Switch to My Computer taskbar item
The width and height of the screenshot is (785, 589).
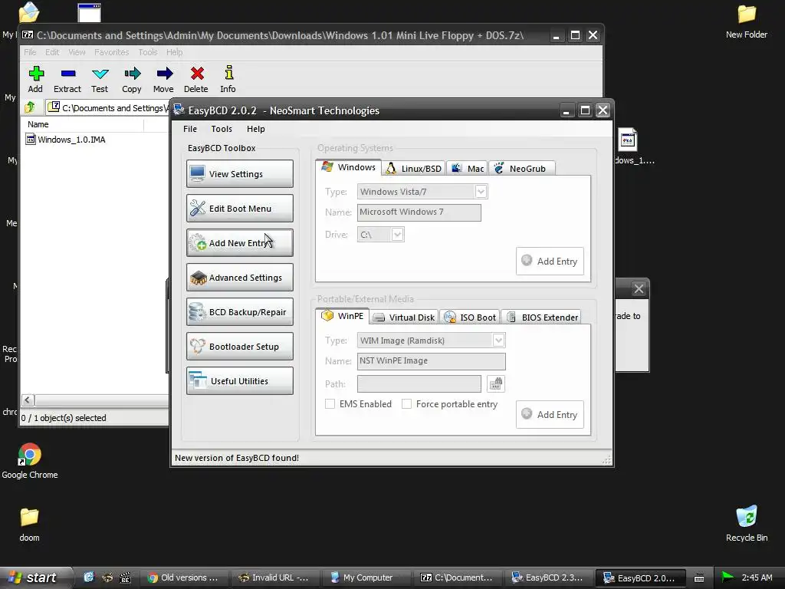(366, 577)
